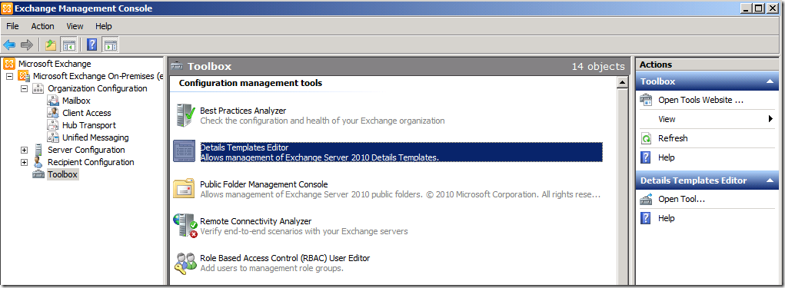Collapse the Organization Configuration node

coord(24,88)
